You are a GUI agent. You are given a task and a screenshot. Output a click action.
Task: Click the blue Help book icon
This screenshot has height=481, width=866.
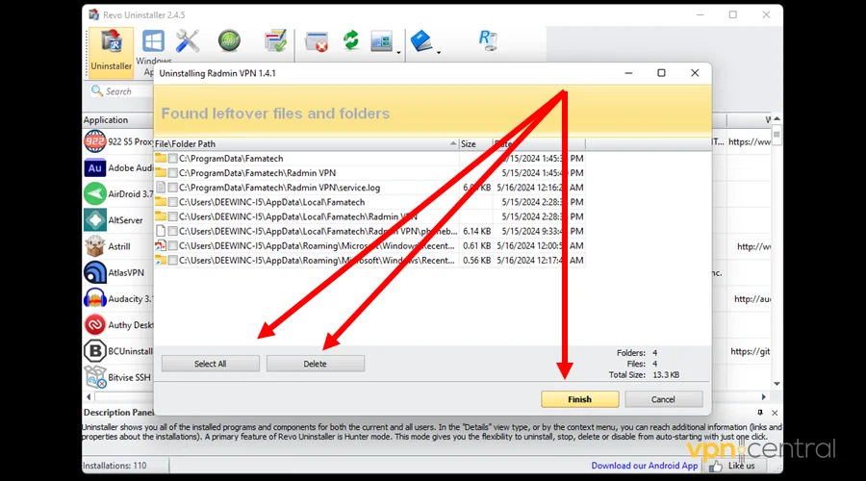click(x=421, y=41)
